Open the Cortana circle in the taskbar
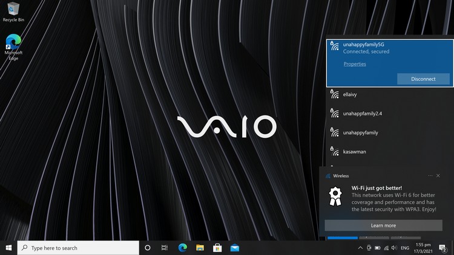 [147, 248]
